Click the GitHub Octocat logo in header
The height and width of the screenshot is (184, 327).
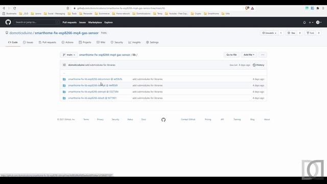click(x=8, y=22)
